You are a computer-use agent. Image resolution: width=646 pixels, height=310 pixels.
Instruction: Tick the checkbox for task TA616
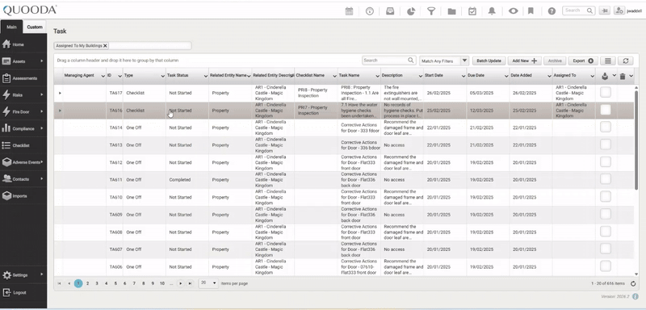pos(605,110)
